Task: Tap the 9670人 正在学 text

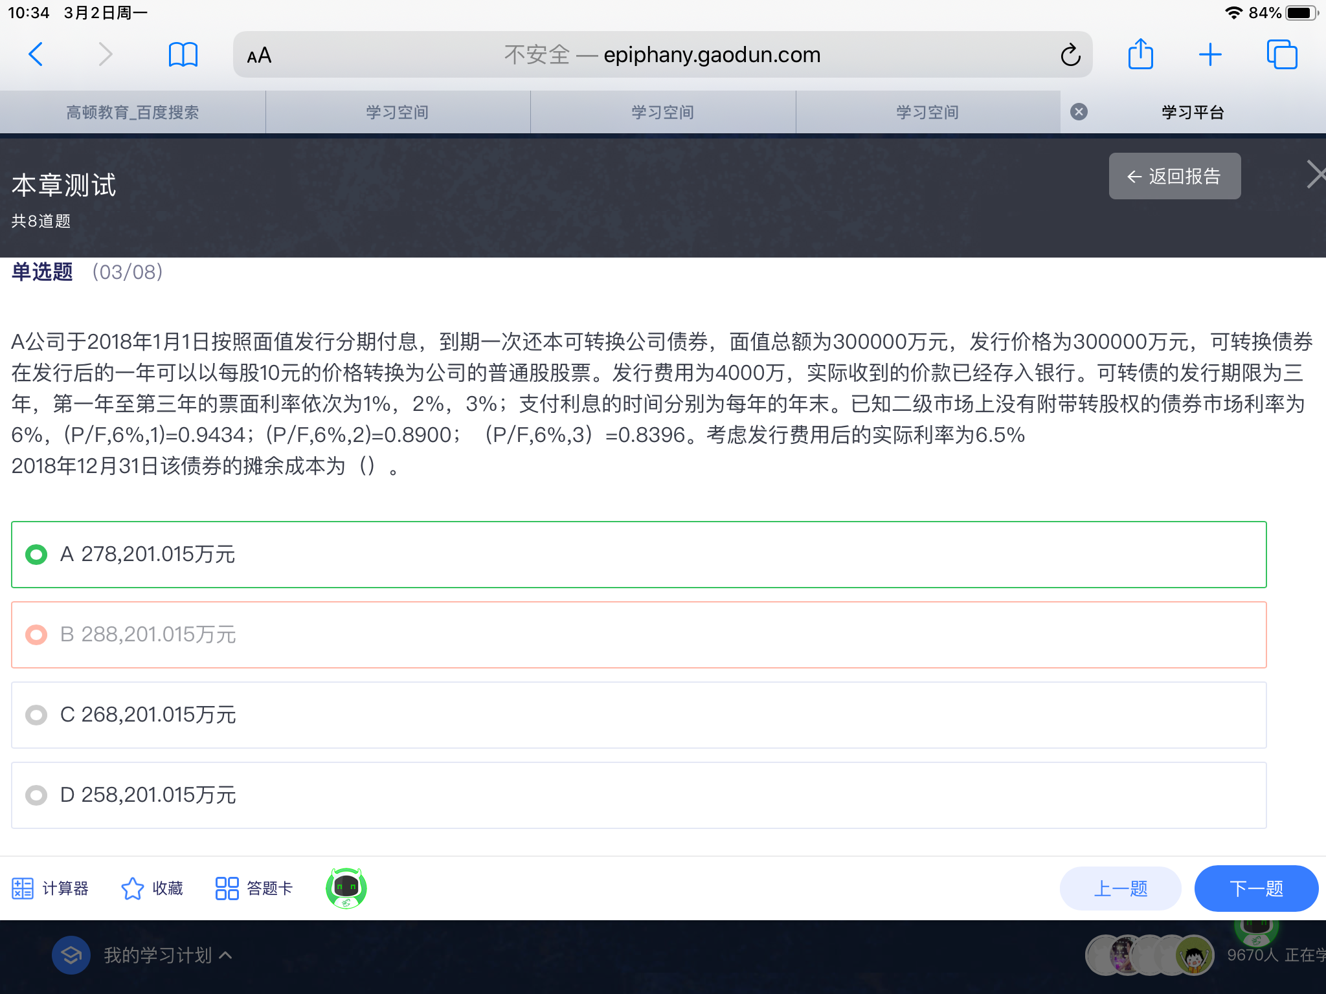Action: [1276, 955]
